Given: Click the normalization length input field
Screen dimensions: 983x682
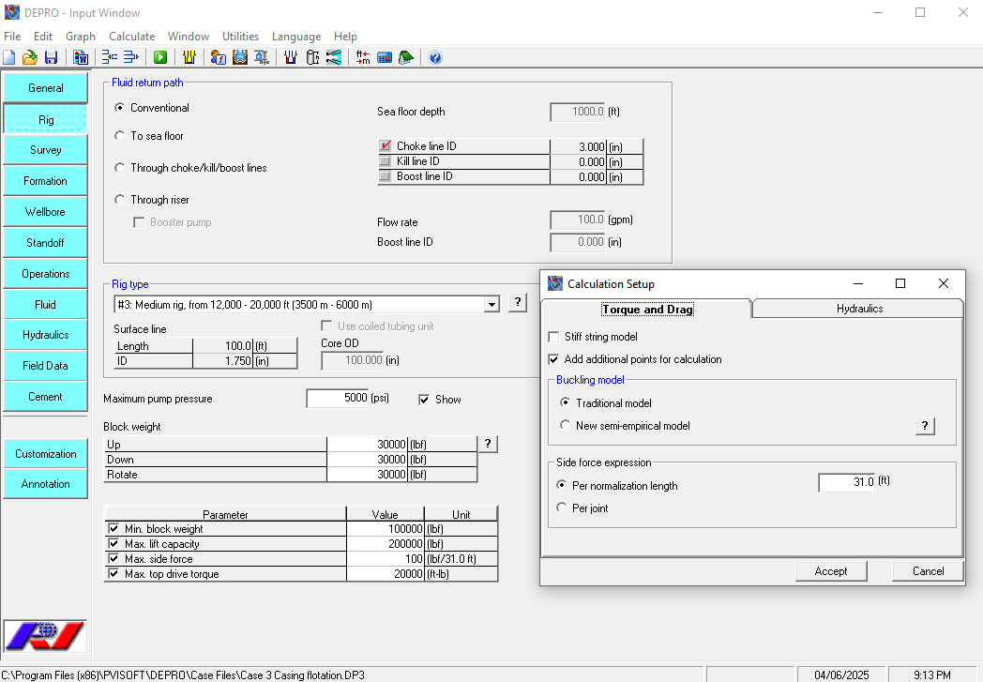Looking at the screenshot, I should point(847,482).
